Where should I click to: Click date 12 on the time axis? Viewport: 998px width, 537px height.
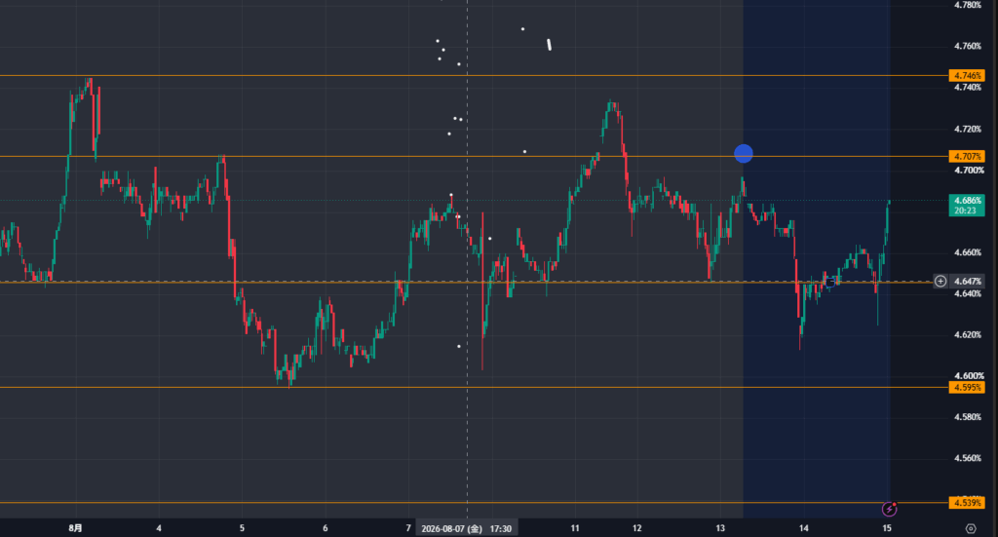tap(637, 528)
